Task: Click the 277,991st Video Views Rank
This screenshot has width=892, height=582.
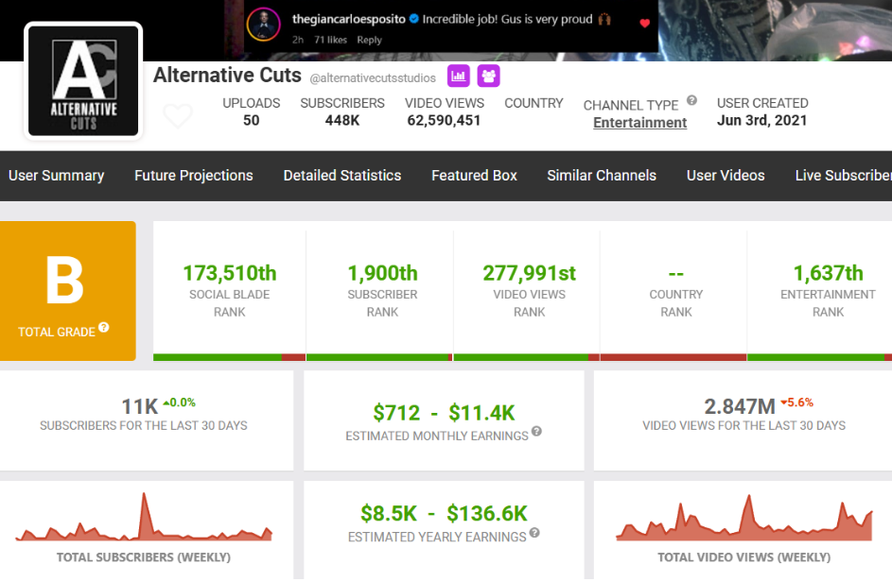Action: pyautogui.click(x=529, y=273)
